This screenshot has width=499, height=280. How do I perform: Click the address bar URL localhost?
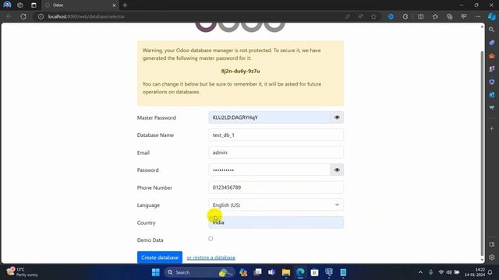87,16
